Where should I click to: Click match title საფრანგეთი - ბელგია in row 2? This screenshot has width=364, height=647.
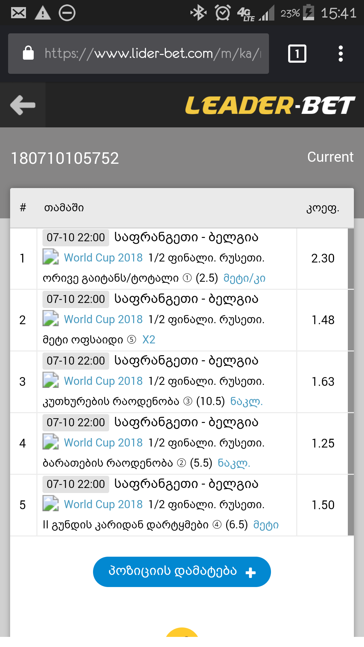186,299
